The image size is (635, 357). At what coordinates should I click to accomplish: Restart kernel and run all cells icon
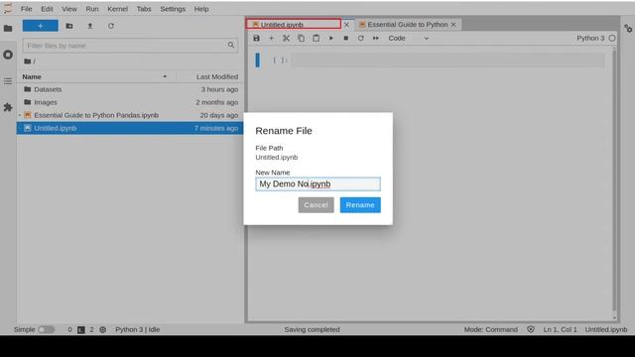pyautogui.click(x=376, y=38)
